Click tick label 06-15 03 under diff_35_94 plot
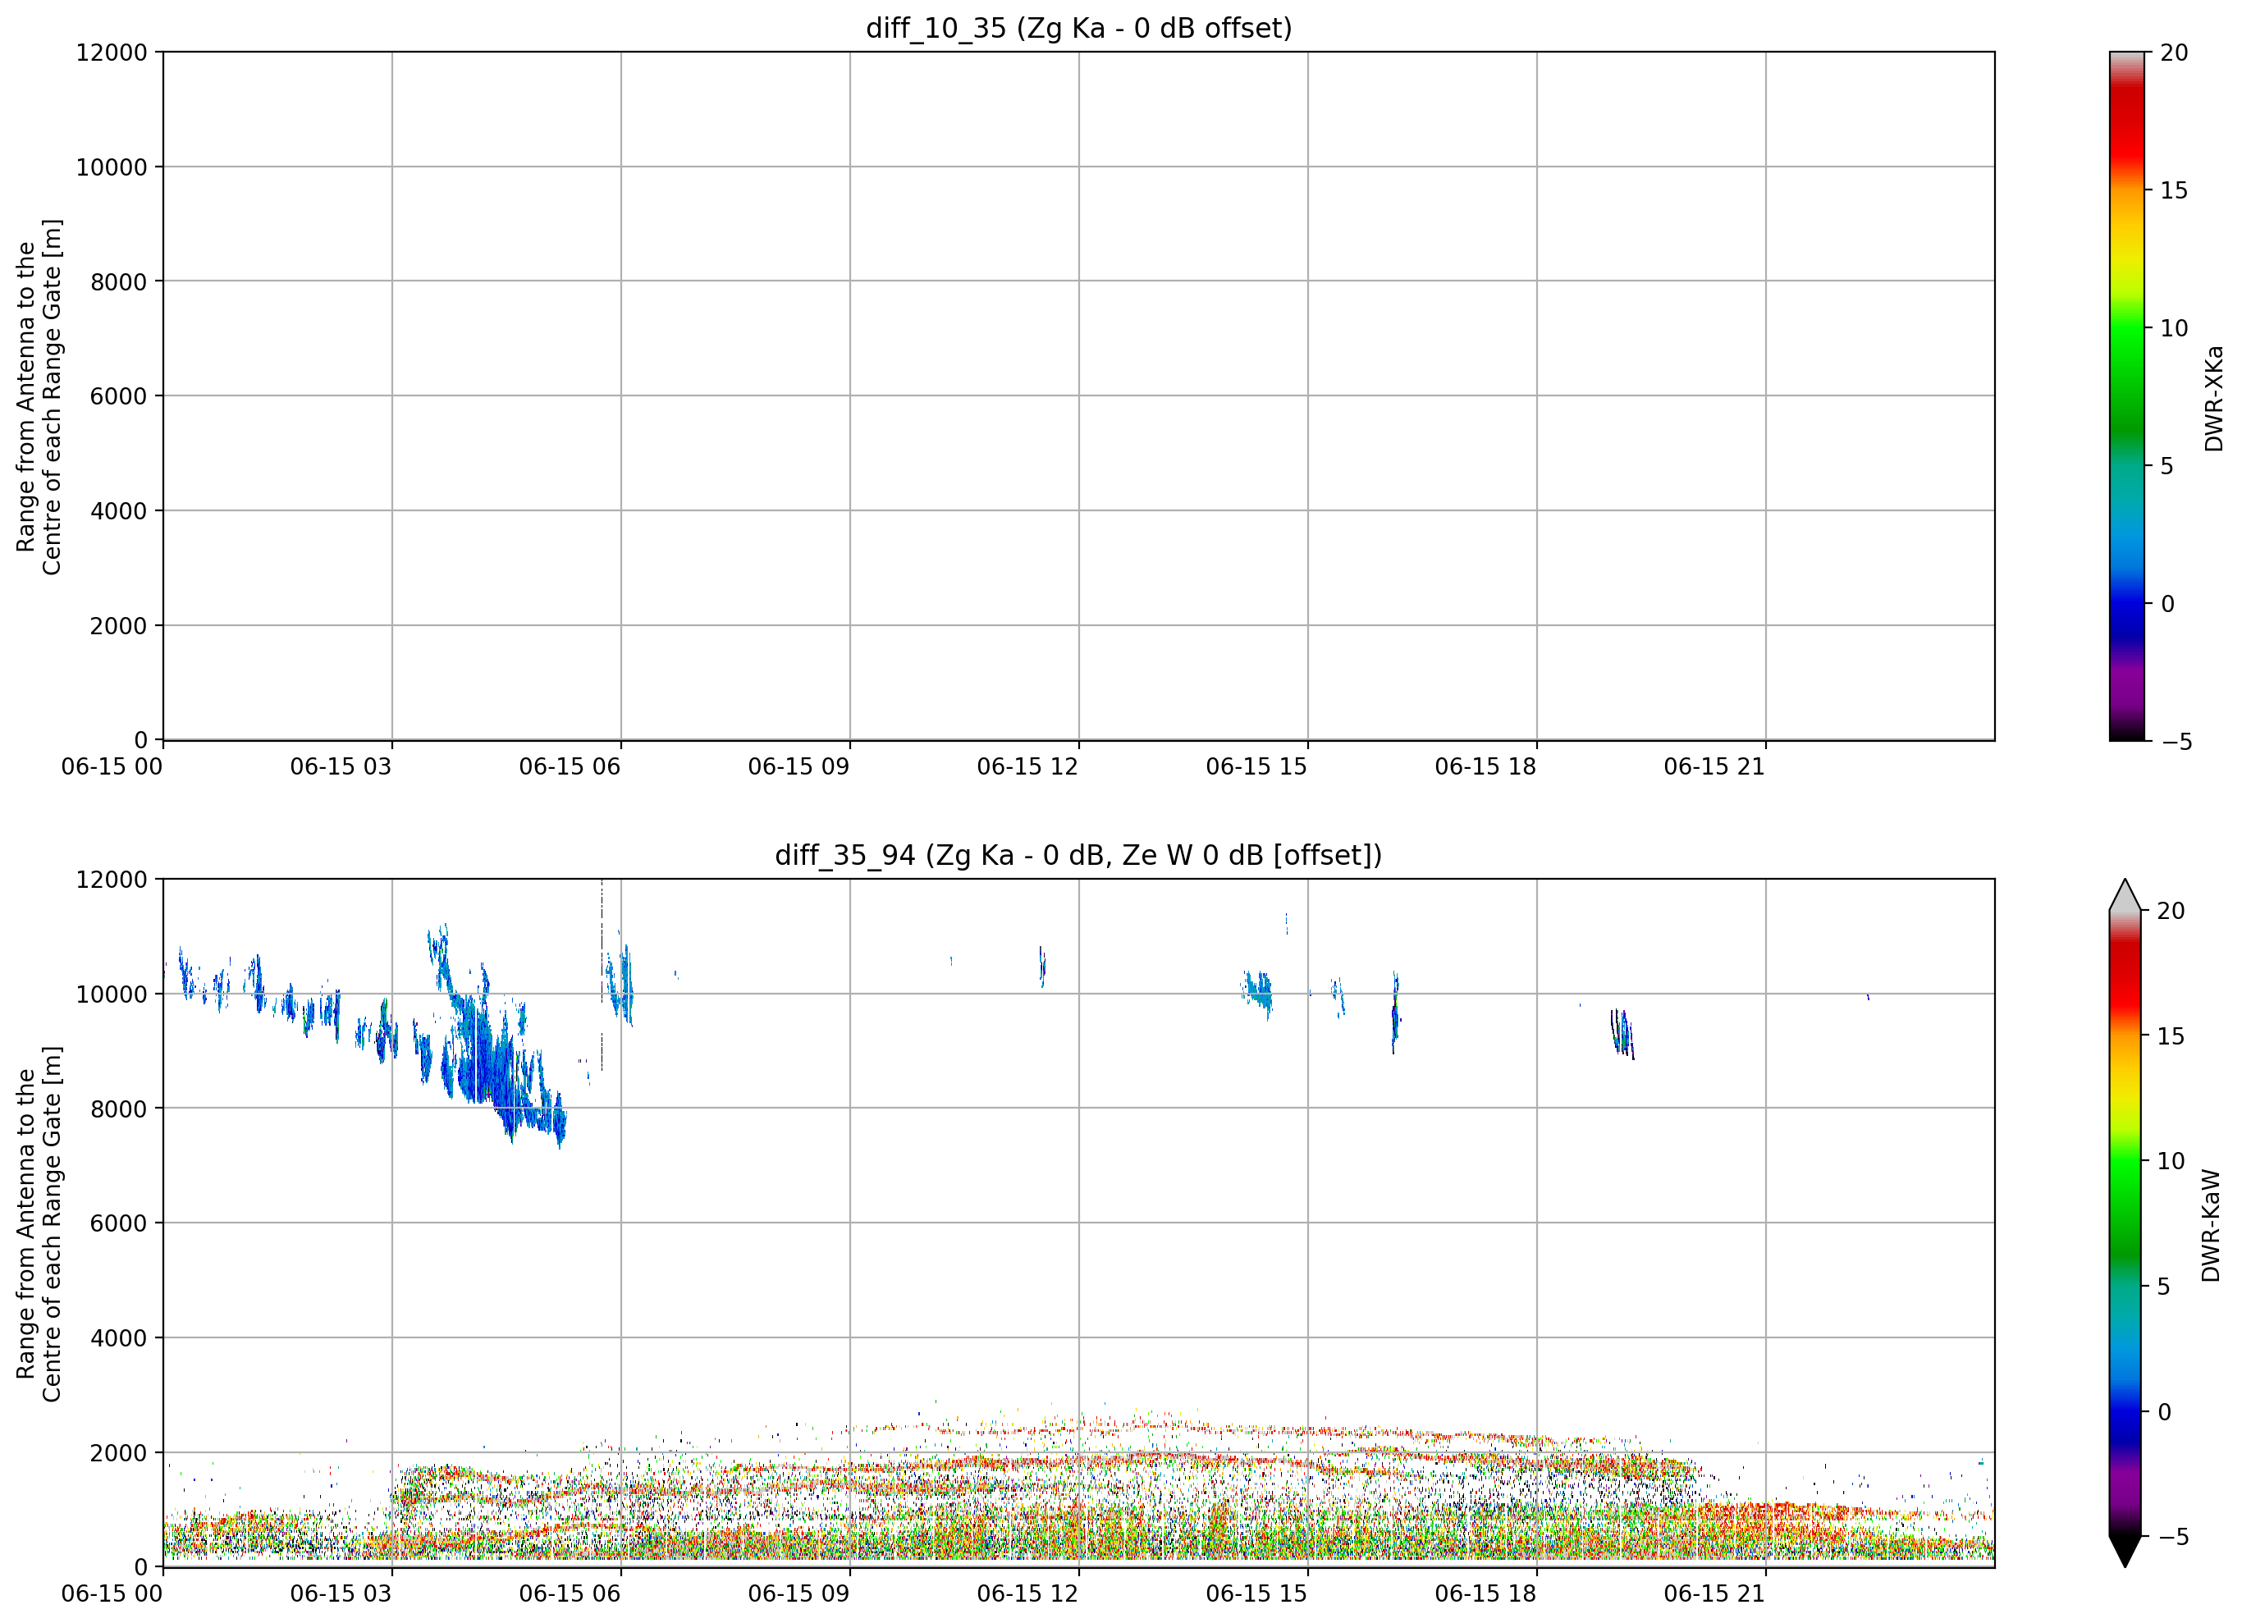Screen dimensions: 2242x1623 click(341, 1593)
